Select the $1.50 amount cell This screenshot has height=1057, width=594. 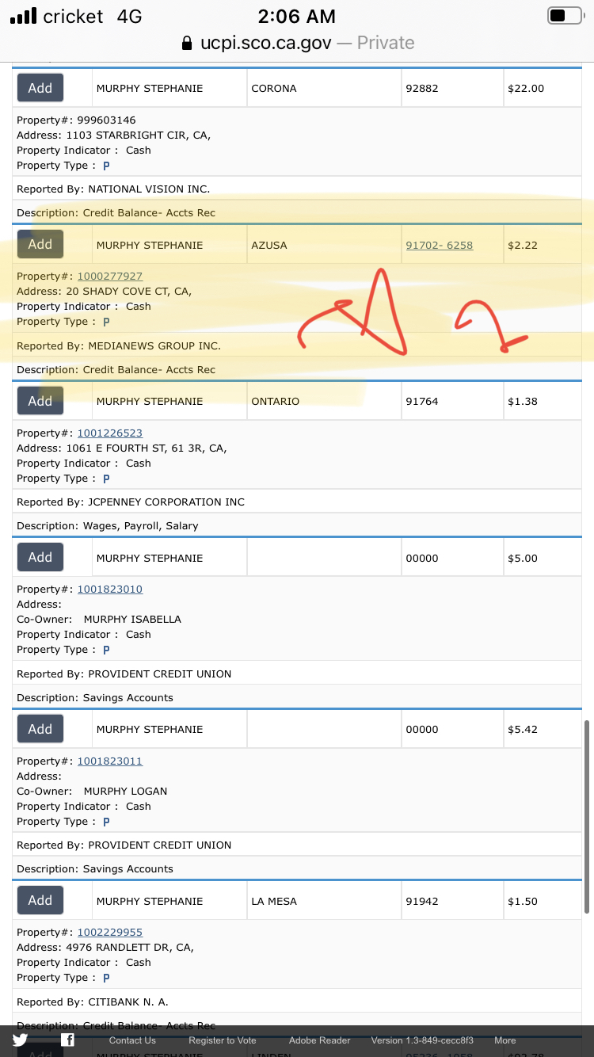coord(543,901)
